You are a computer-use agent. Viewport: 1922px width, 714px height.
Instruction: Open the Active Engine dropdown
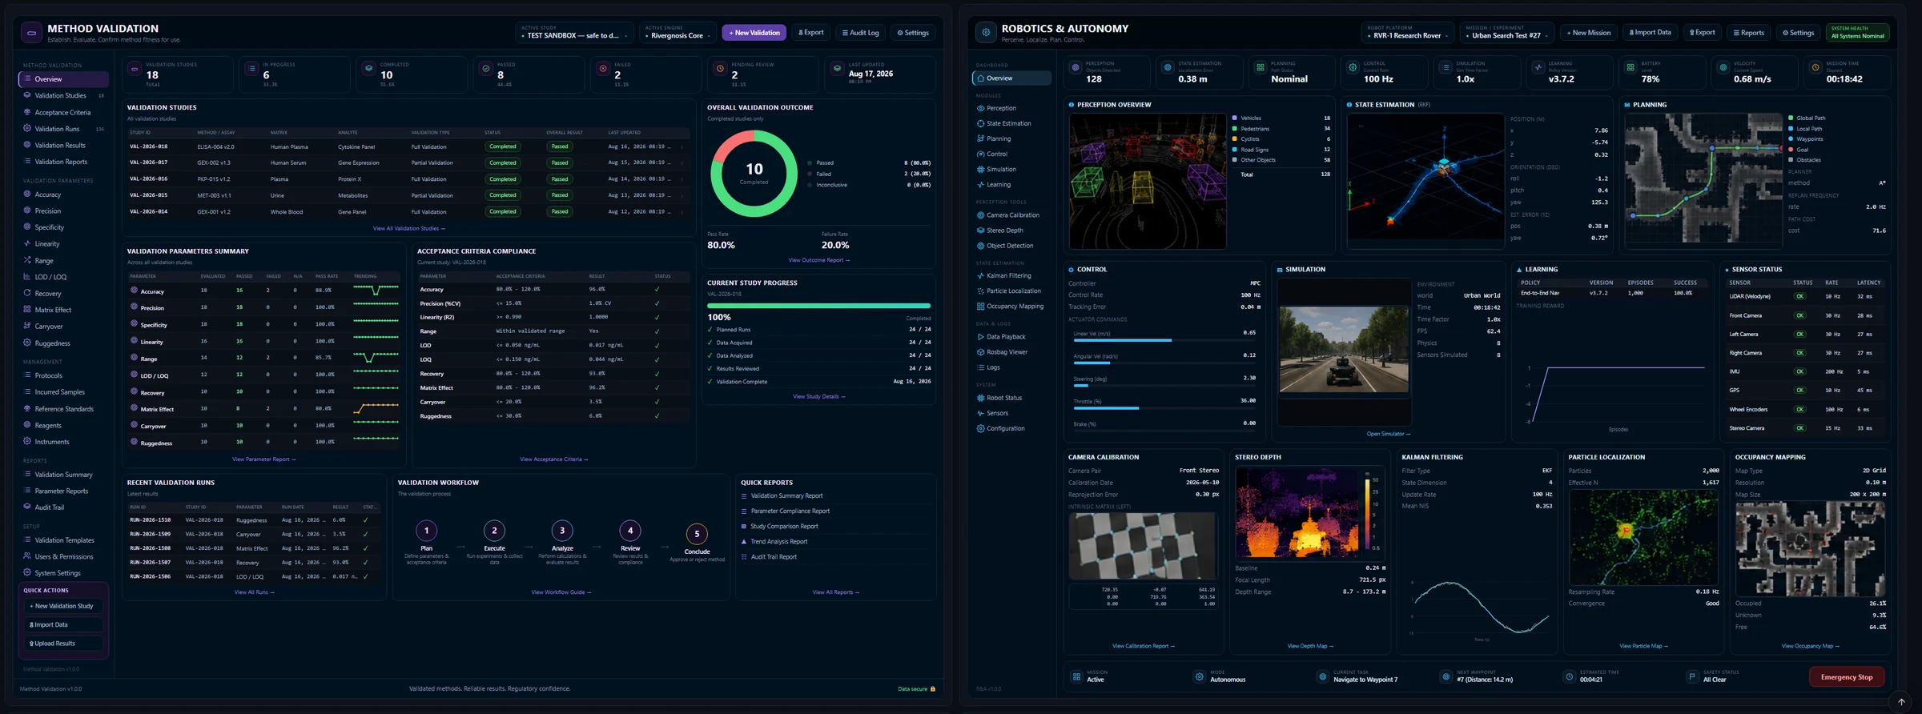coord(678,33)
